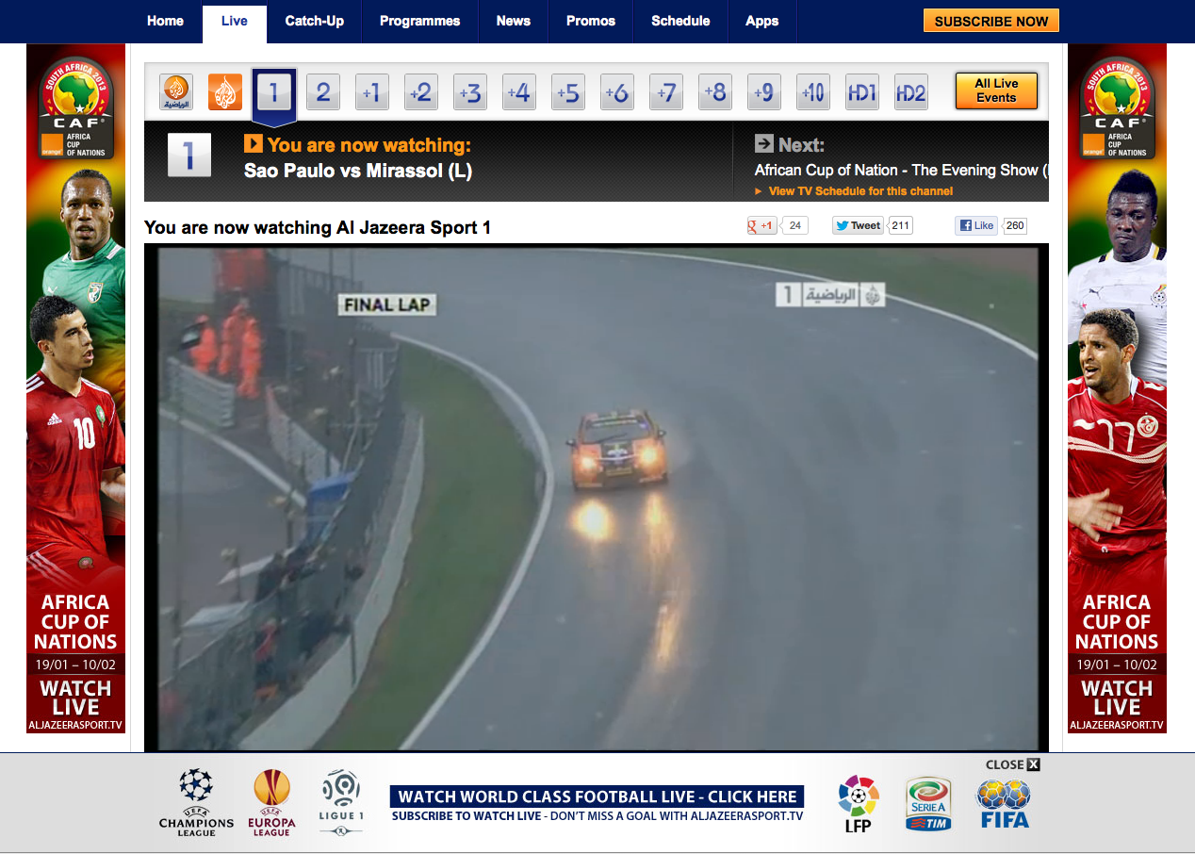Select the blue Al Jazeera Sport channel icon
The height and width of the screenshot is (854, 1195).
click(176, 92)
